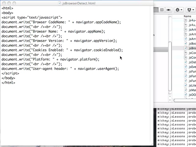Viewport: 196px width, 147px height.
Task: Switch Finder to Cover Flow view
Action: click(168, 10)
